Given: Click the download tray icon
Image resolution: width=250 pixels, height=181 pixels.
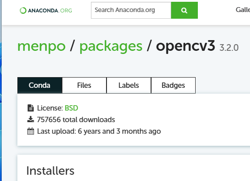Looking at the screenshot, I should coord(31,119).
